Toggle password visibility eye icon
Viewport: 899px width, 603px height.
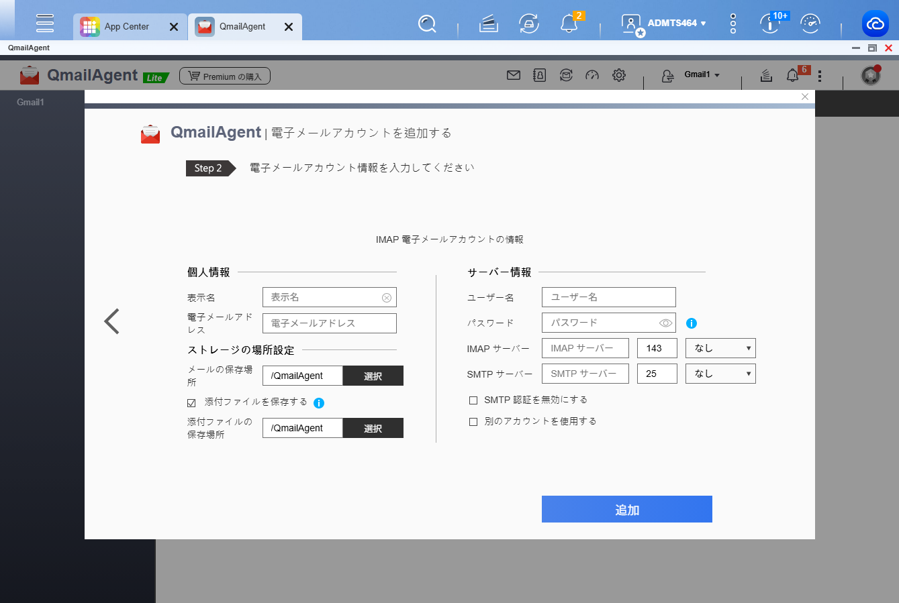665,323
